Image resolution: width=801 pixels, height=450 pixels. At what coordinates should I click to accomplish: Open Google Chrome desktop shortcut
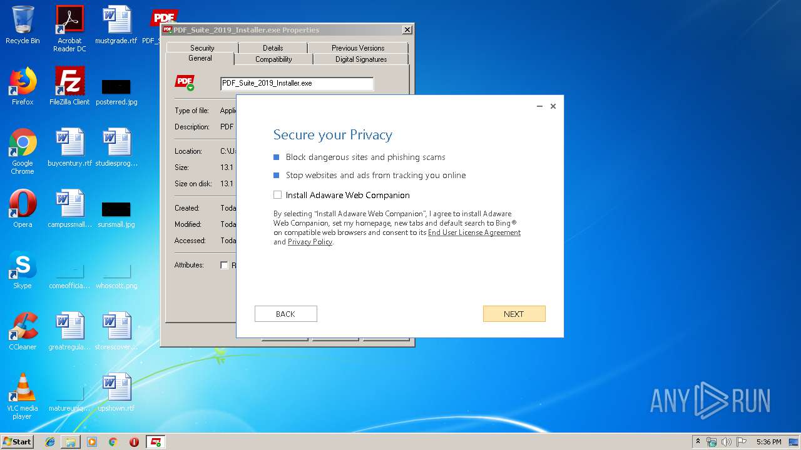coord(23,151)
